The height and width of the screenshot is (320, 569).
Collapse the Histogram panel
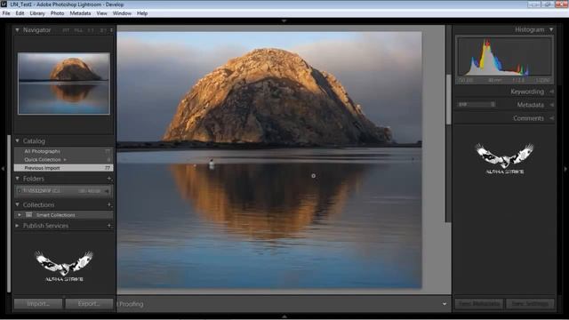(x=551, y=29)
